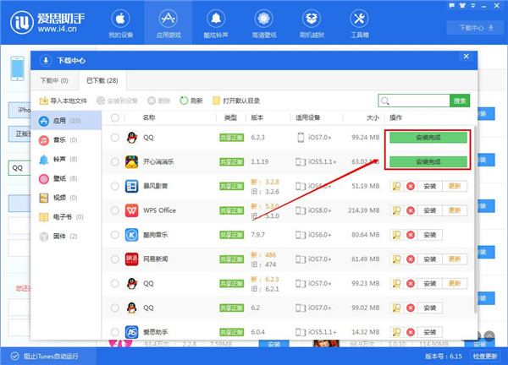Open the 酷炫铃声 ringtone section

point(216,24)
